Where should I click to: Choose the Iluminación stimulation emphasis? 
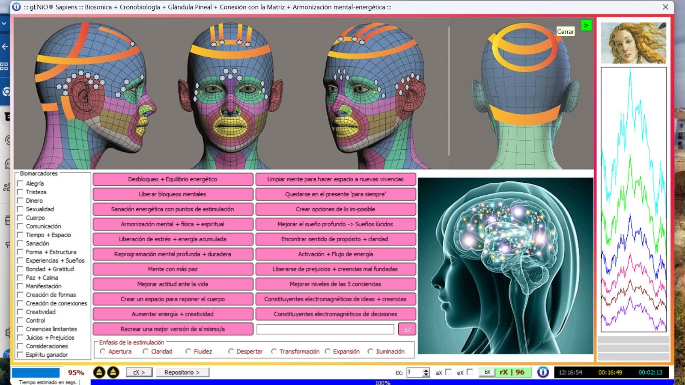click(x=370, y=351)
